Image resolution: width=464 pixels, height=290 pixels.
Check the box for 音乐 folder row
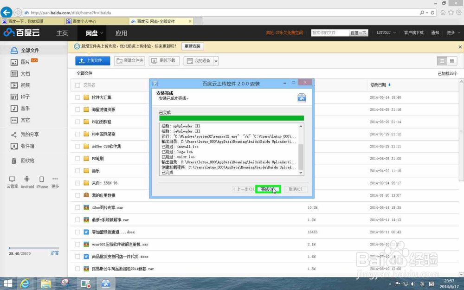pyautogui.click(x=77, y=171)
